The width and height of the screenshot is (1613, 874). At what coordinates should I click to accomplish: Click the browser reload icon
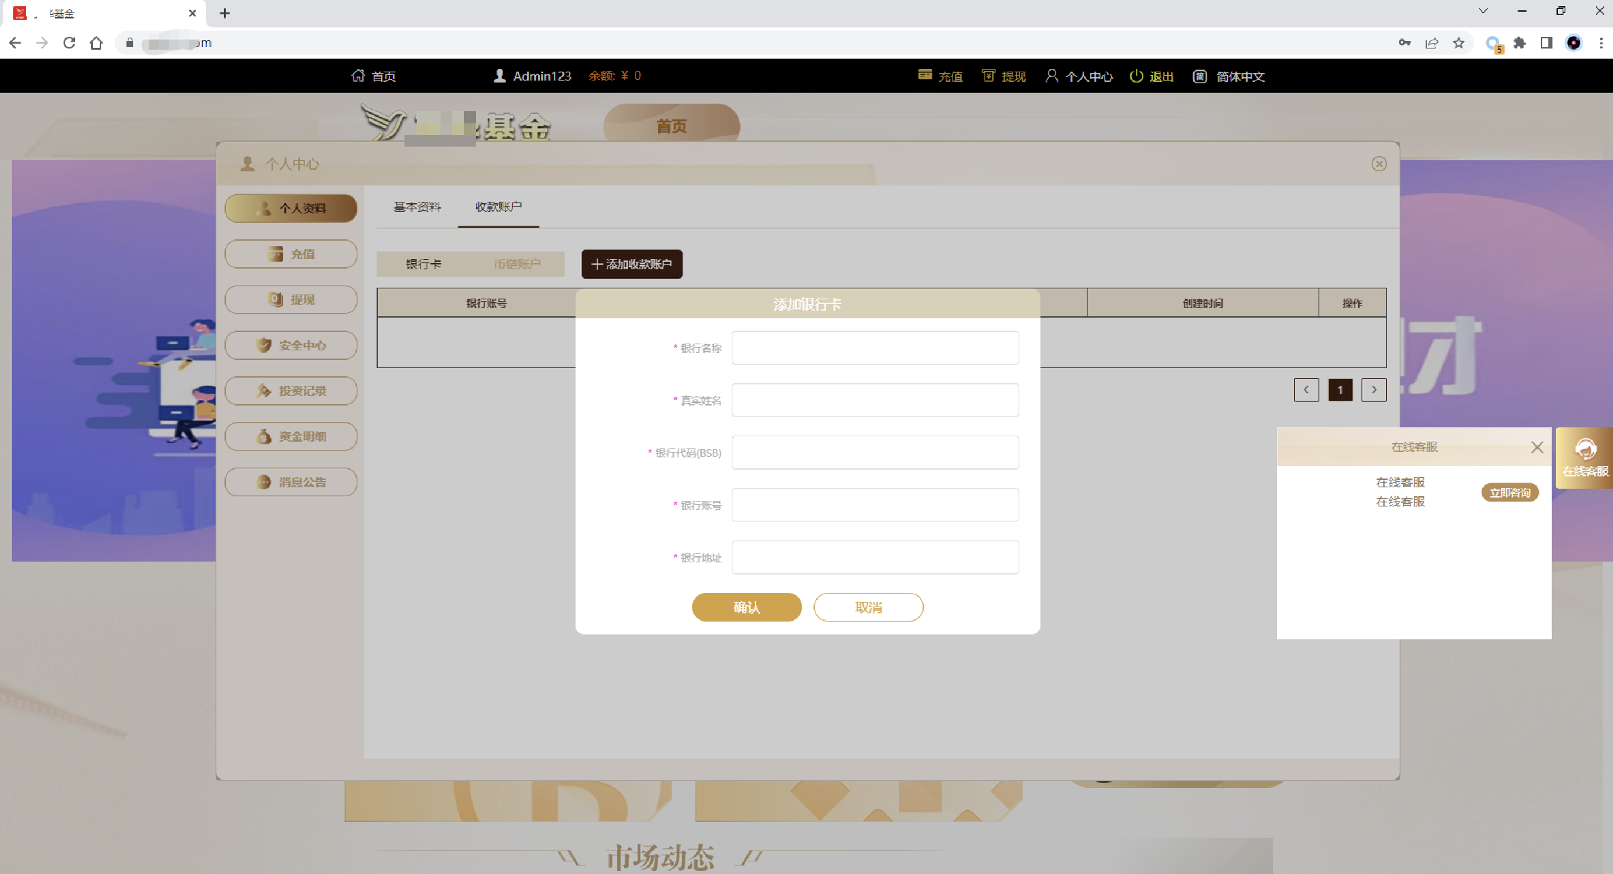pos(69,43)
